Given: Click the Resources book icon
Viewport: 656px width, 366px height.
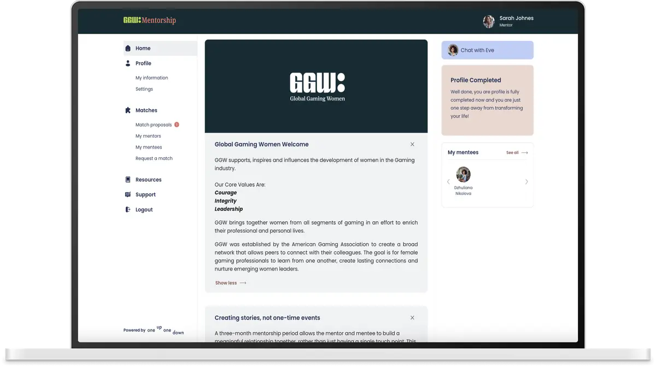Looking at the screenshot, I should (x=128, y=180).
